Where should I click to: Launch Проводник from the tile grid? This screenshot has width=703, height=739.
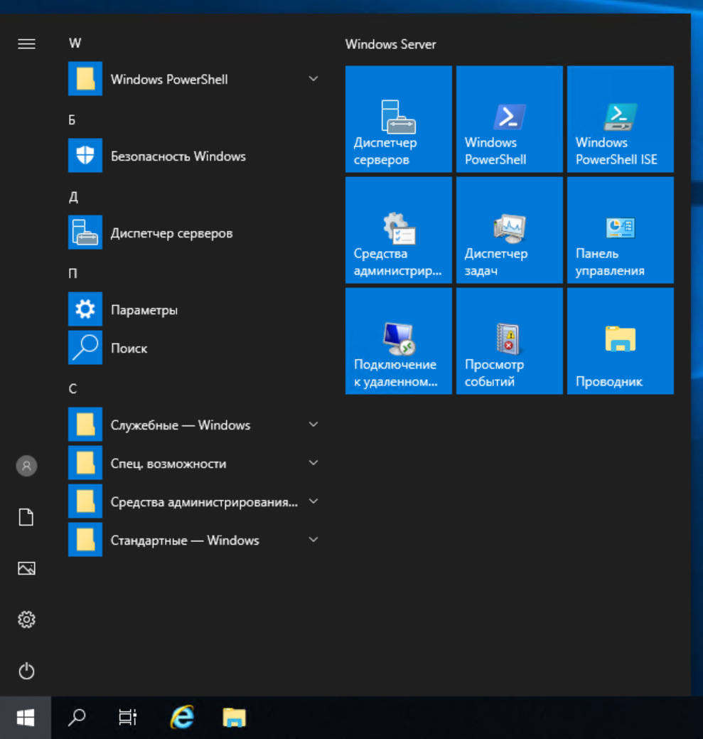pyautogui.click(x=620, y=340)
